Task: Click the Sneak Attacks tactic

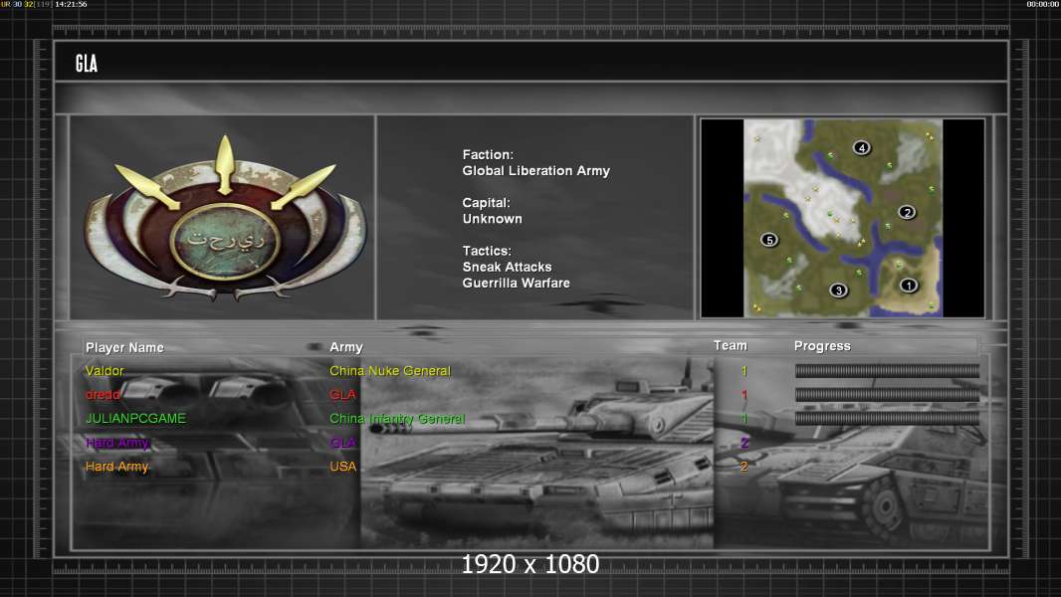Action: point(507,267)
